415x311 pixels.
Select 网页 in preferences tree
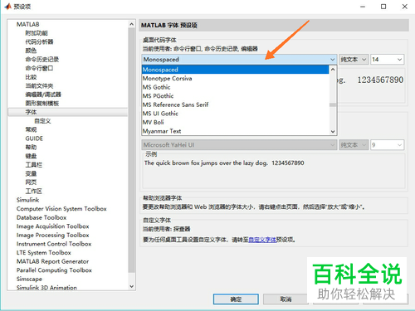(x=31, y=182)
